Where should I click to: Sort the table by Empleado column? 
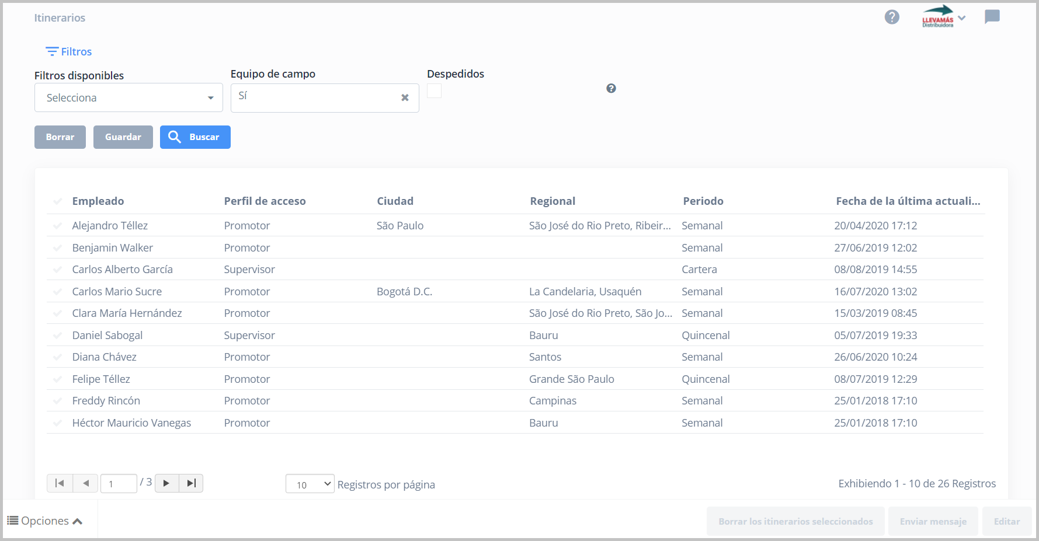click(98, 201)
